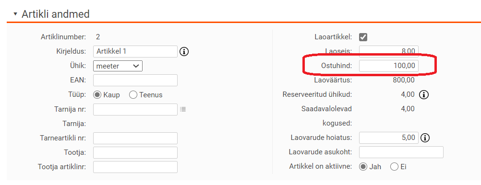Screen dimensions: 481x185
Task: Collapse the Artikli andmed section
Action: point(15,14)
